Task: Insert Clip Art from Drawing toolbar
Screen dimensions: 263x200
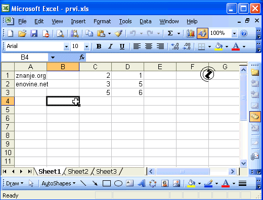Action: click(x=165, y=183)
